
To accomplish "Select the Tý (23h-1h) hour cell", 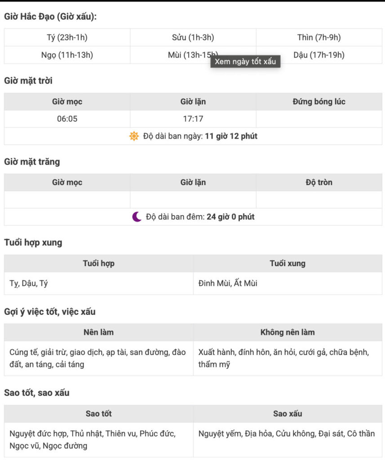I will click(x=67, y=38).
